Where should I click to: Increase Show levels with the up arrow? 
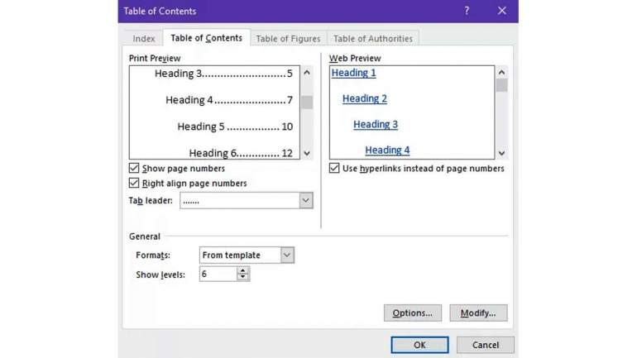[242, 270]
